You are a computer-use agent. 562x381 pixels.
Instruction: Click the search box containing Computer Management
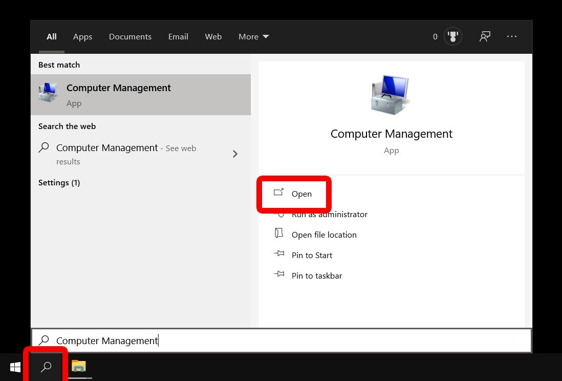pyautogui.click(x=282, y=341)
